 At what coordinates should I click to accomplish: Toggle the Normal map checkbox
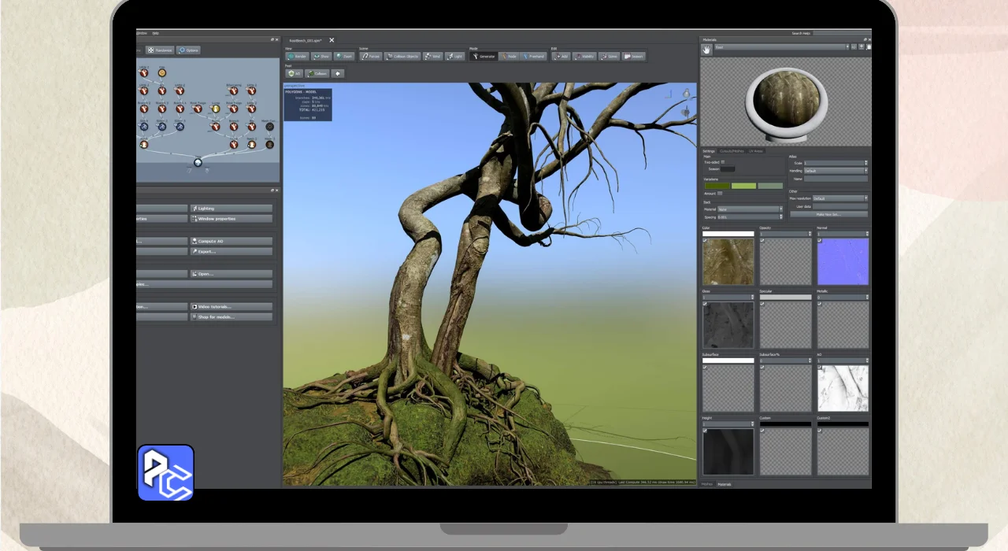(819, 241)
